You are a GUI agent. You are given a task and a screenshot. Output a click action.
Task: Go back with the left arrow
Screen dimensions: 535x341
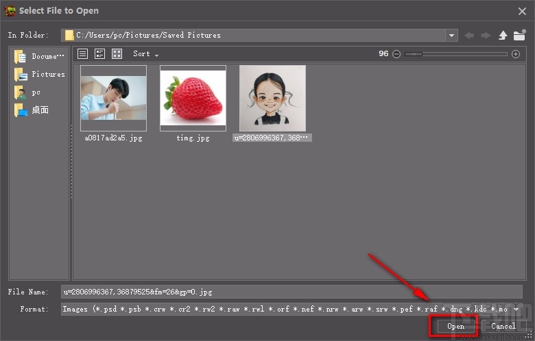click(x=469, y=35)
